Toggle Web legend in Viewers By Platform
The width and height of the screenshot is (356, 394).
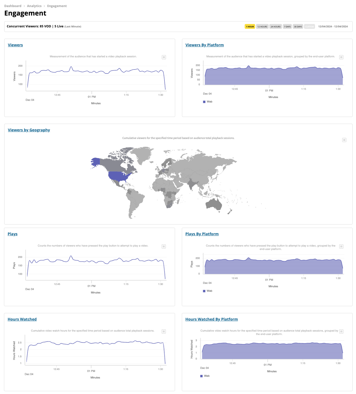coord(208,102)
